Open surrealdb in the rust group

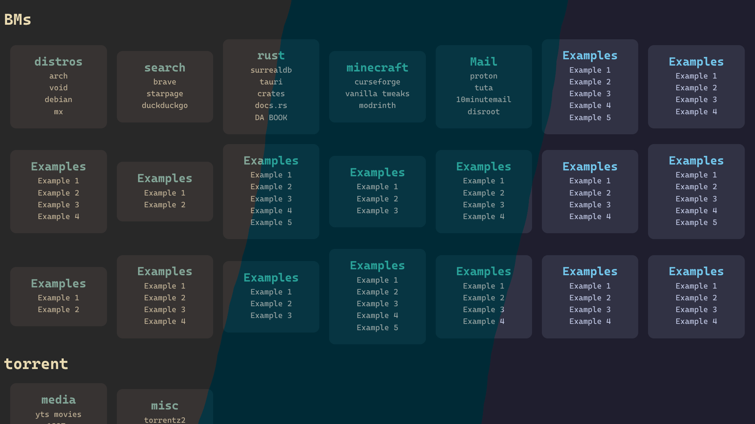click(271, 70)
